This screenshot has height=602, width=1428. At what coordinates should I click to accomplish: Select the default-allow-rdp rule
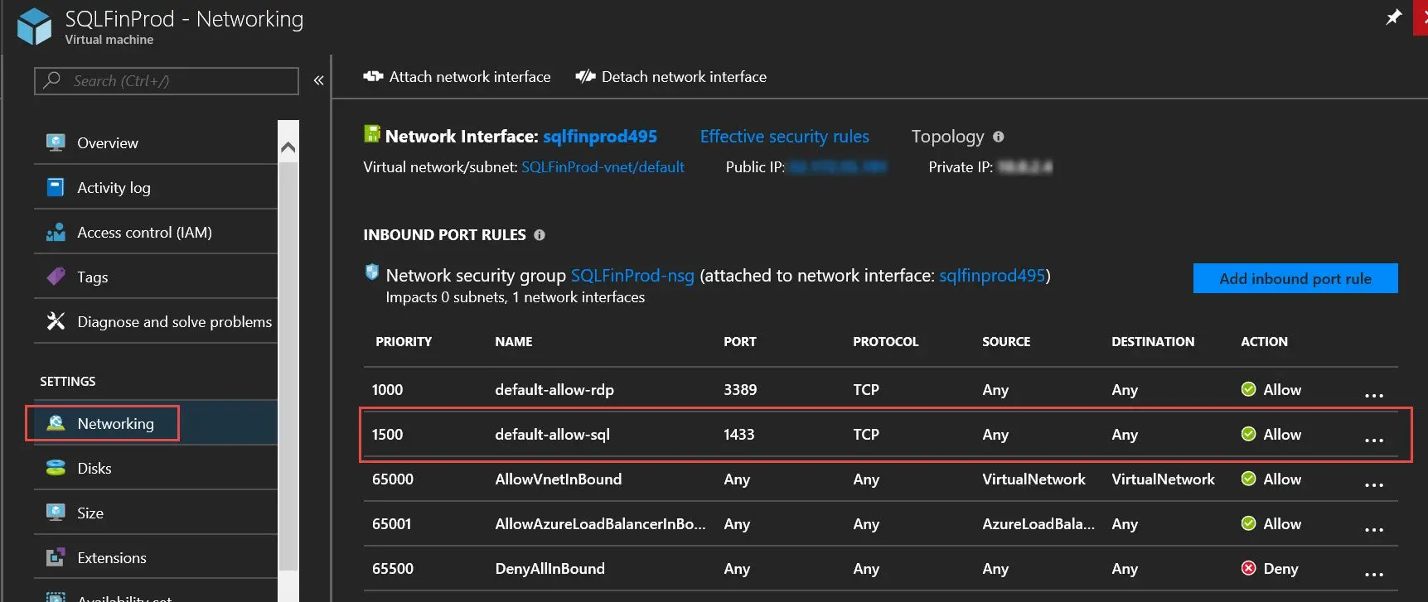coord(880,389)
